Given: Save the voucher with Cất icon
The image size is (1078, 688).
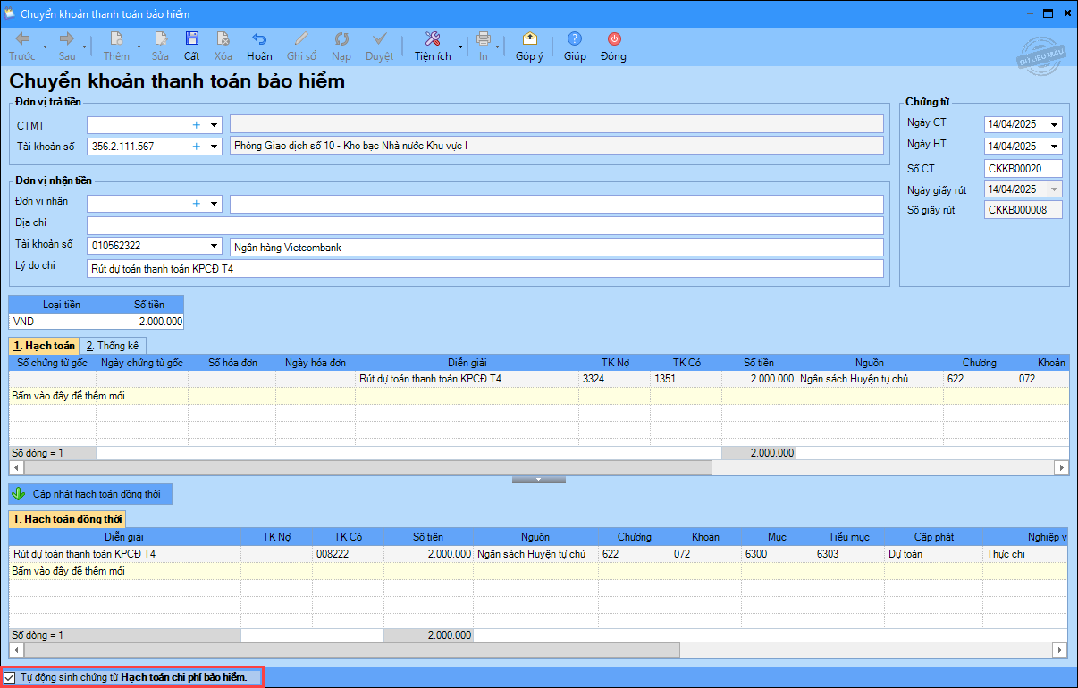Looking at the screenshot, I should [x=191, y=39].
